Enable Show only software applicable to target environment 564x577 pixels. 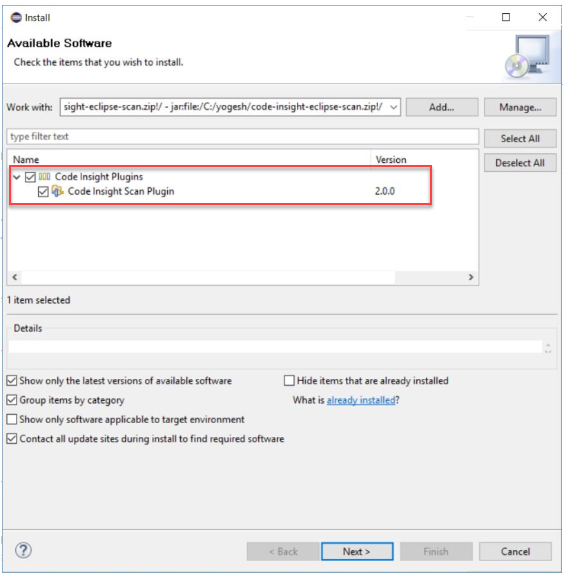(12, 419)
